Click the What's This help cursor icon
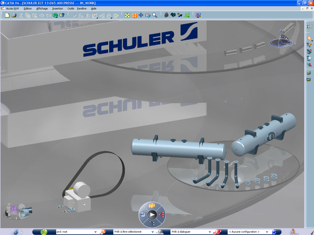Screen dimensions: 314x235 62,15
